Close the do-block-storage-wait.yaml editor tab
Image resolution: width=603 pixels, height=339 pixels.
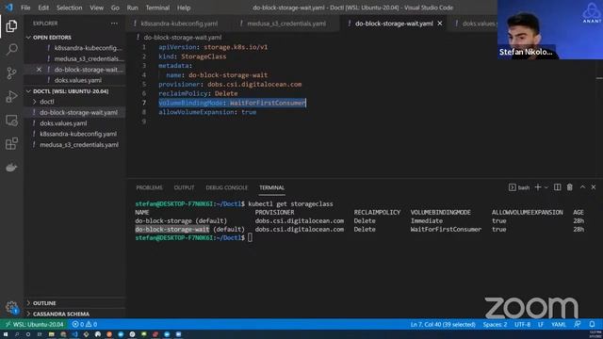(x=440, y=24)
